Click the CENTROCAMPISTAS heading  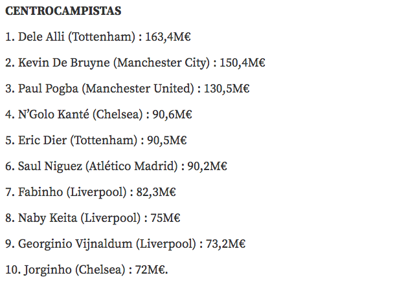point(62,11)
